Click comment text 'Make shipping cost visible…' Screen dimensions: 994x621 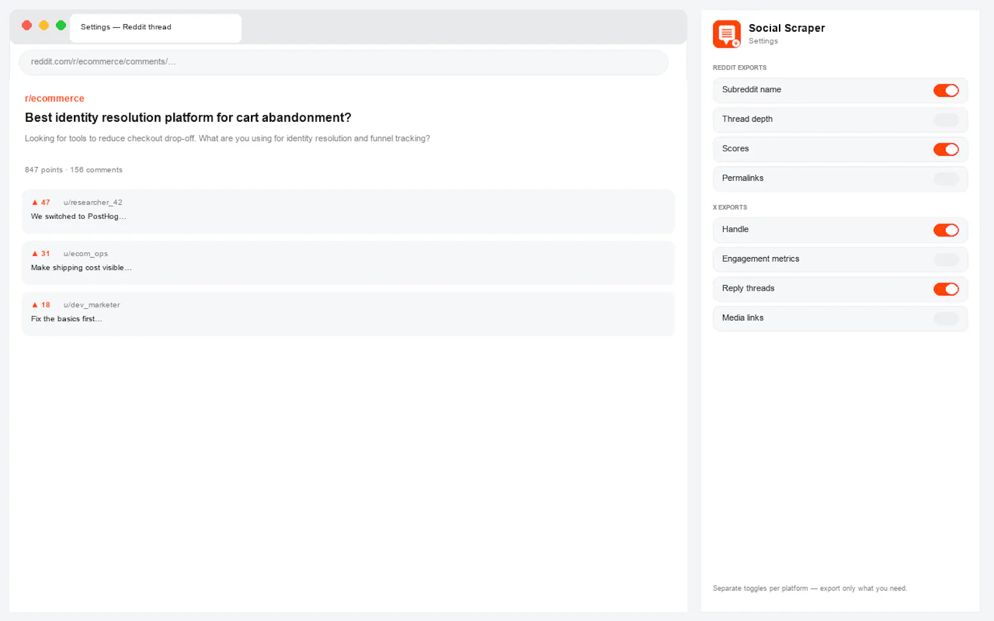pyautogui.click(x=81, y=268)
